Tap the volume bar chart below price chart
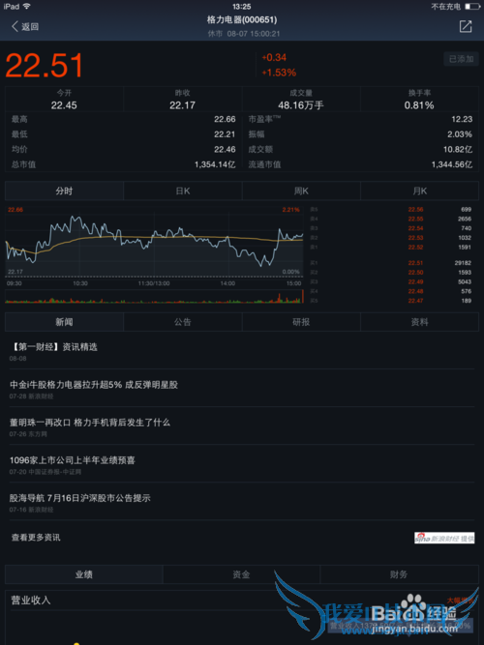 [x=155, y=296]
